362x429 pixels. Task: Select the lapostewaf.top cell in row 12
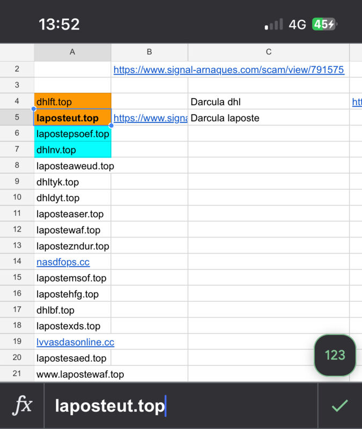(x=72, y=230)
